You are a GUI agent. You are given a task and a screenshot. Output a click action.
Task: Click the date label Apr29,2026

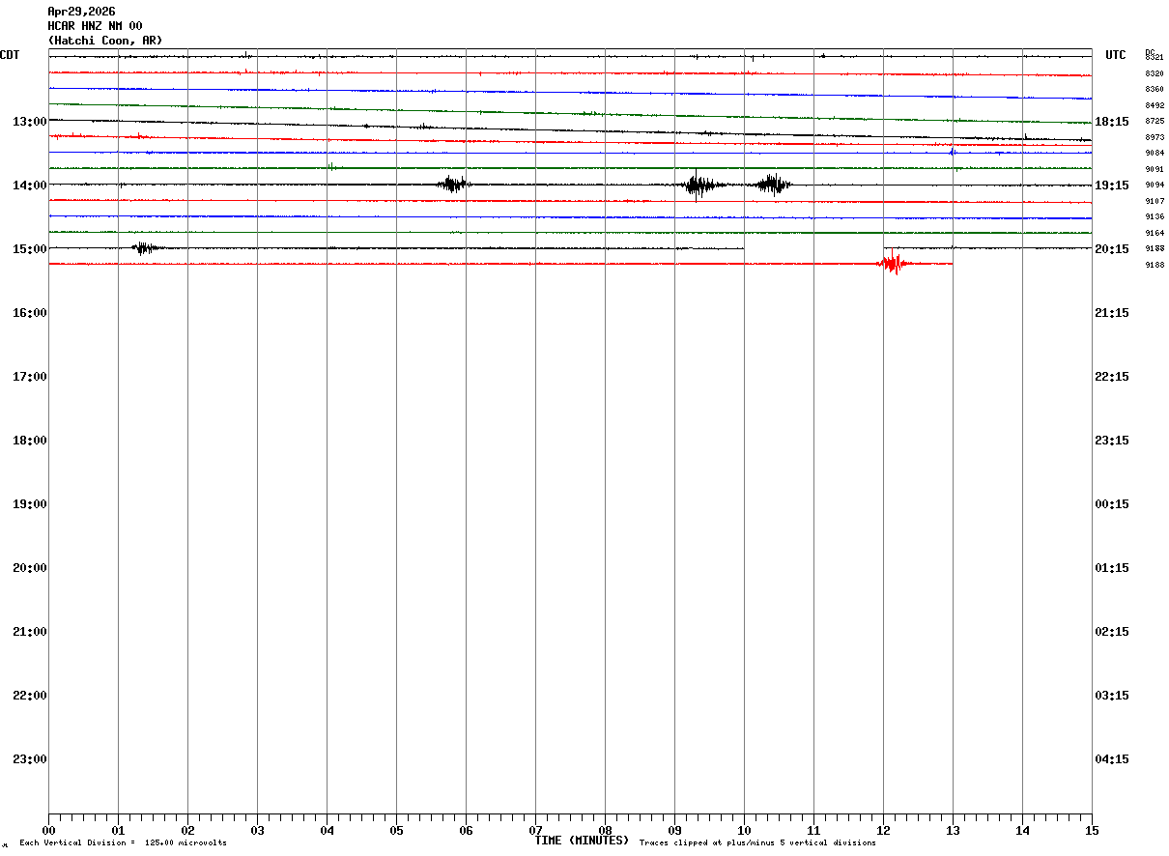coord(81,12)
